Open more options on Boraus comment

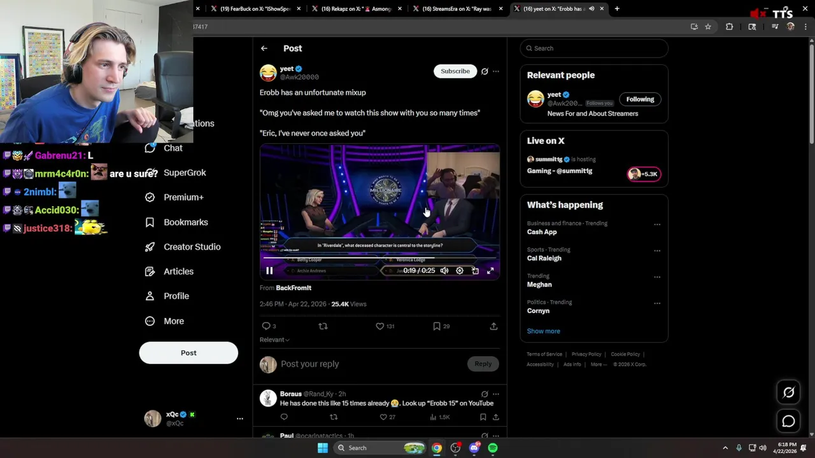tap(496, 394)
